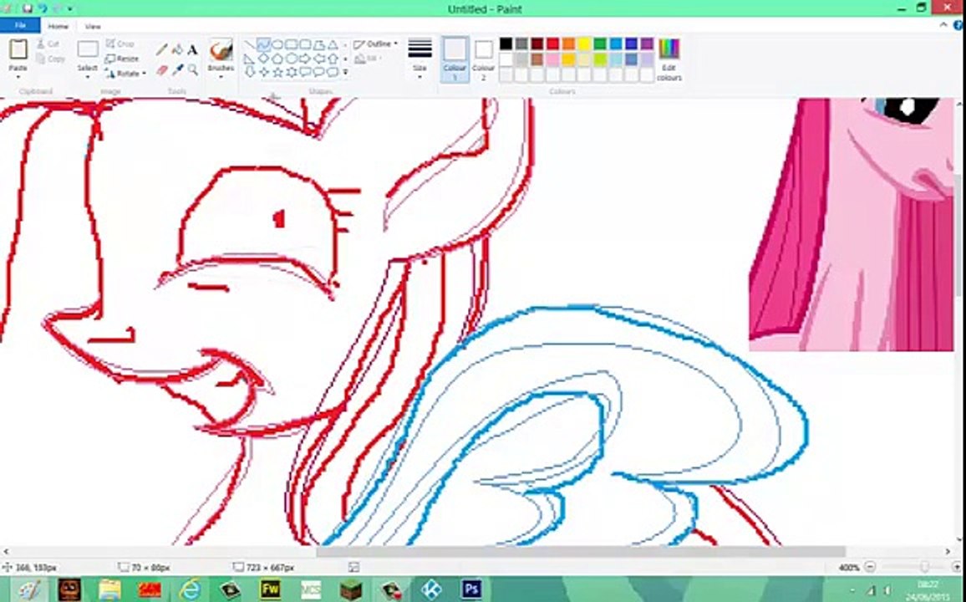Select the Pencil tool

click(162, 50)
